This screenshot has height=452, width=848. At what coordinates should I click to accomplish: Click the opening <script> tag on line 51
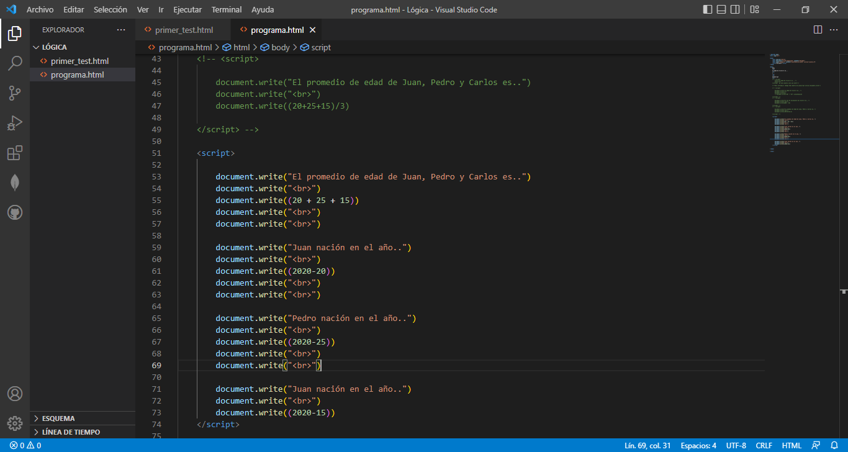[x=216, y=153]
